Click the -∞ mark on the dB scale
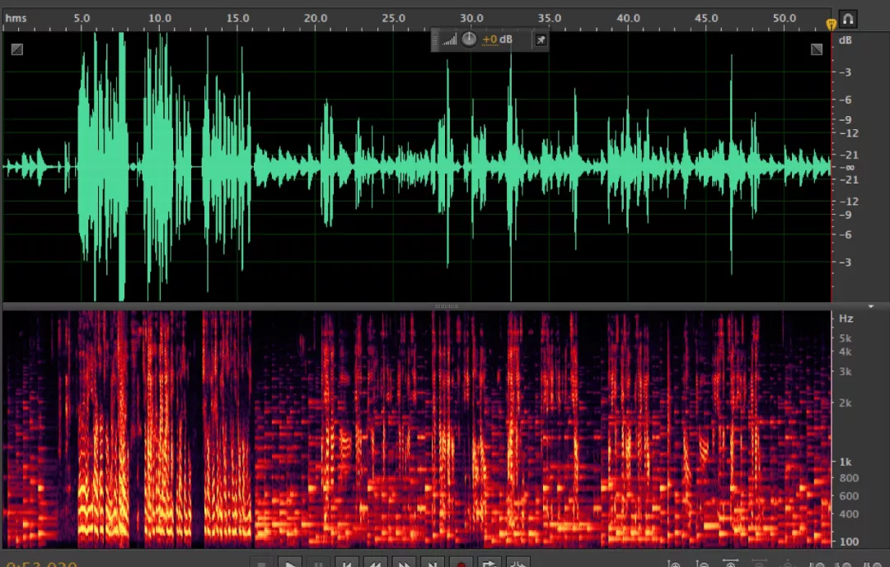Screen dimensions: 890x567 click(846, 167)
